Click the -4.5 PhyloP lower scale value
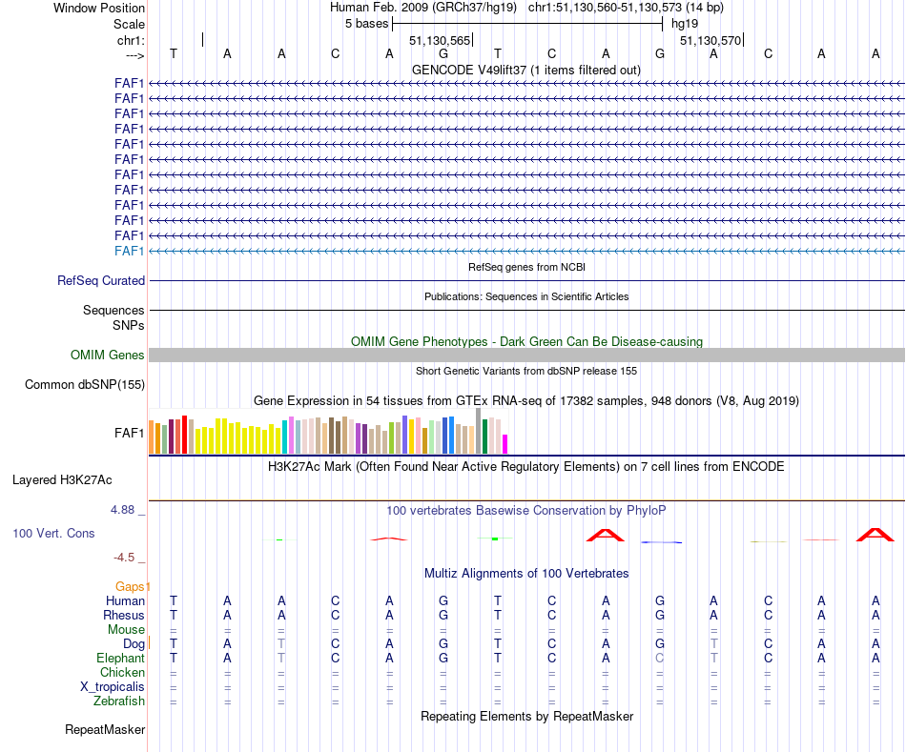The height and width of the screenshot is (752, 906). [x=124, y=558]
